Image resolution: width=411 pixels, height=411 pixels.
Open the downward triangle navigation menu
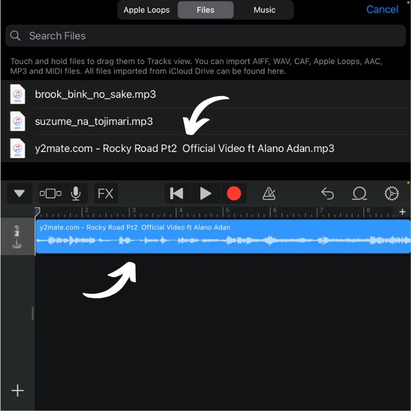20,194
